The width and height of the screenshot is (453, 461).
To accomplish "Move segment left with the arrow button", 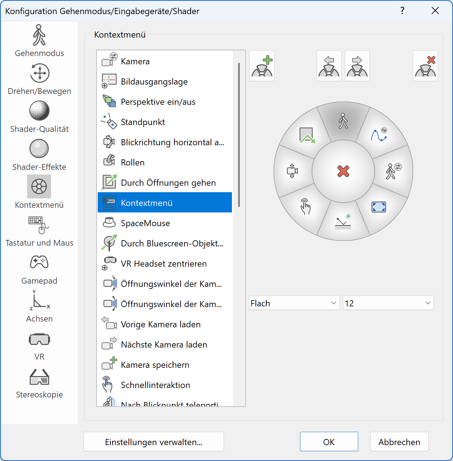I will (x=329, y=66).
